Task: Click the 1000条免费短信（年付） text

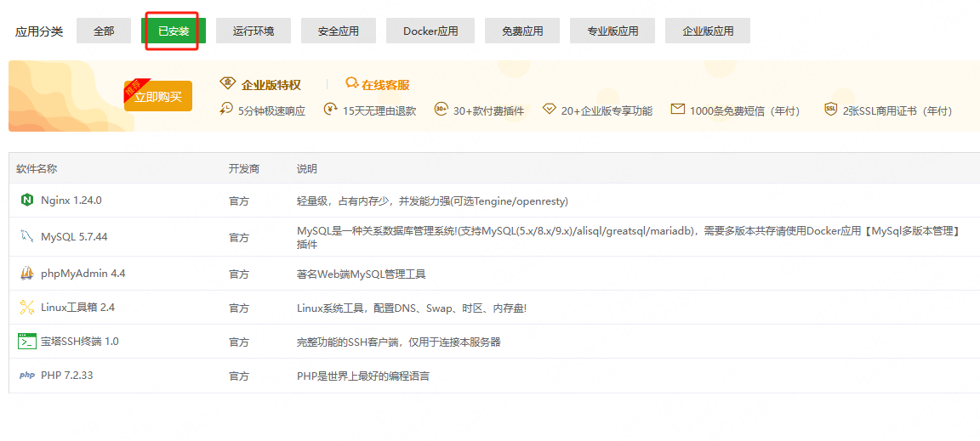Action: [x=745, y=111]
